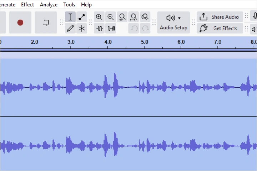Click the 2.0 mark on timeline ruler
The width and height of the screenshot is (257, 171).
34,42
